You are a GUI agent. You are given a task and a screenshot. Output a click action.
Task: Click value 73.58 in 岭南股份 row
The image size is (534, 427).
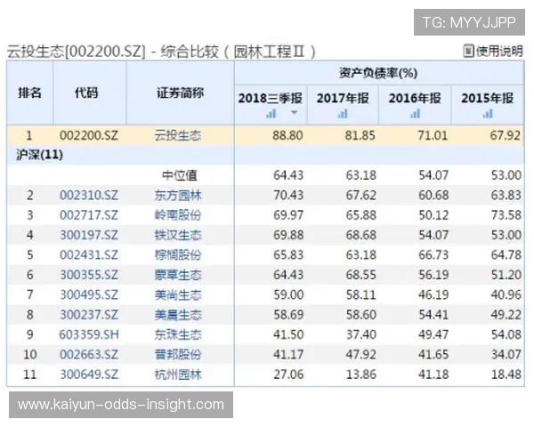coord(506,215)
